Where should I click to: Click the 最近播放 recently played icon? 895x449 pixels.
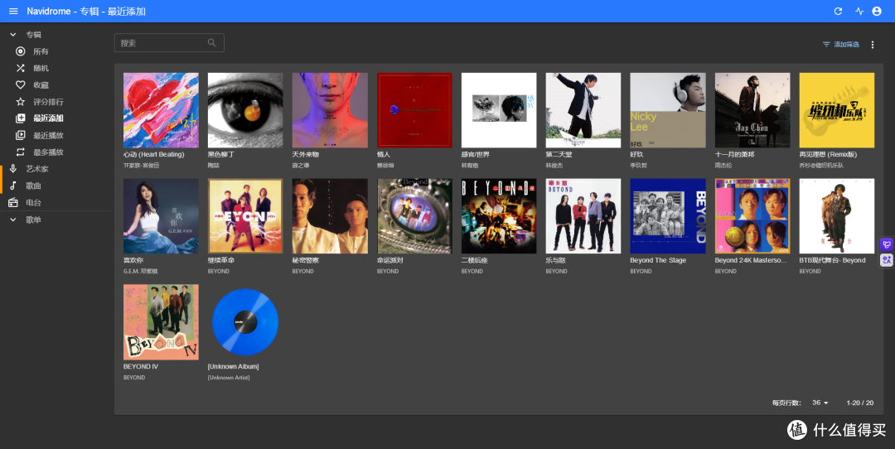21,135
